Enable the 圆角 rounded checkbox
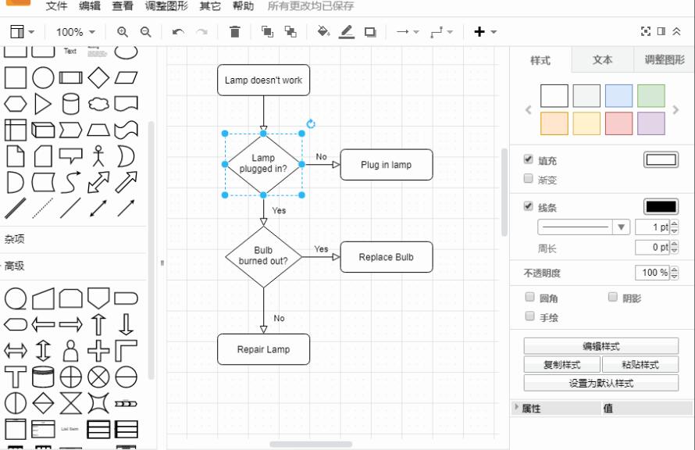This screenshot has height=450, width=695. pos(529,297)
